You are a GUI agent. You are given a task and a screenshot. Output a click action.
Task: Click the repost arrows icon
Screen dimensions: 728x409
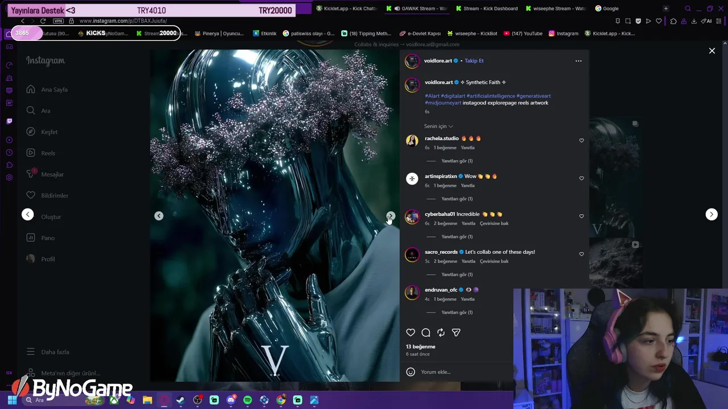coord(441,333)
